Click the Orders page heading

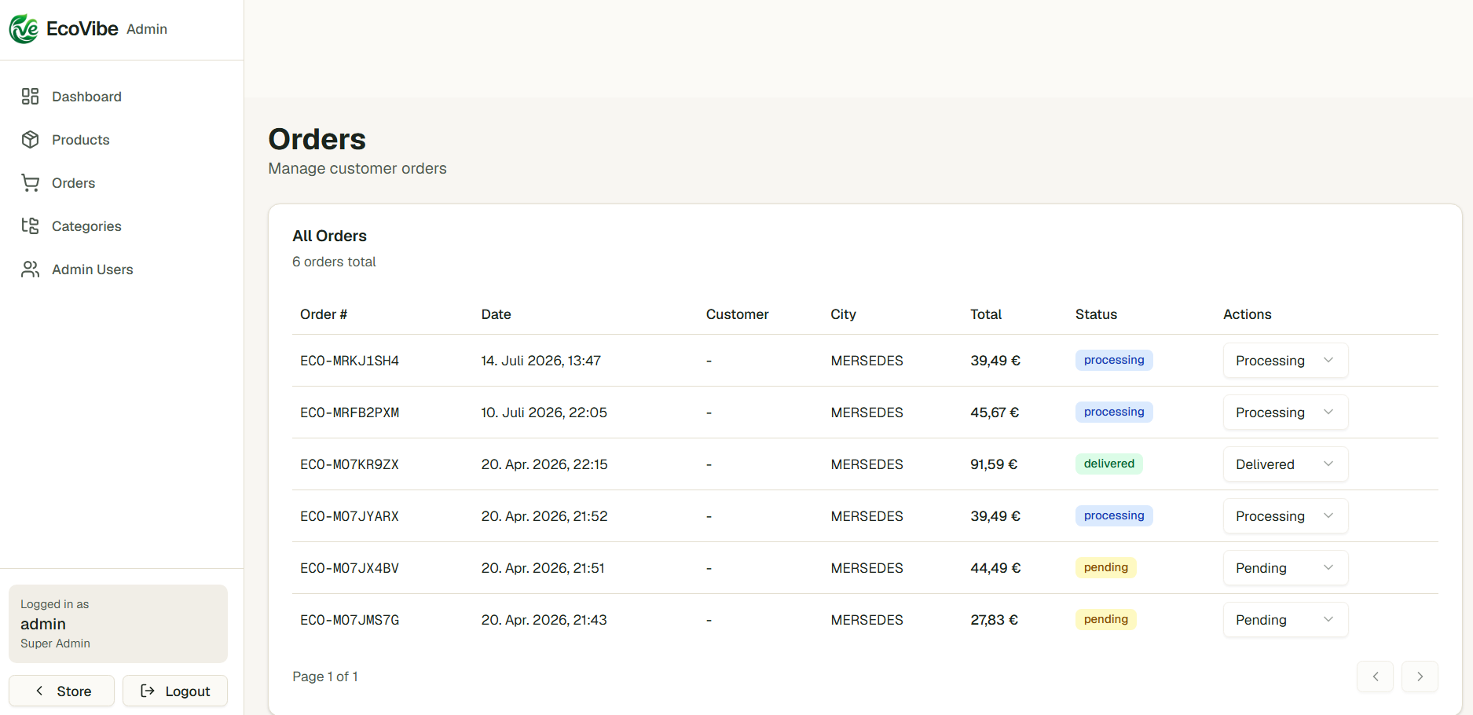tap(317, 139)
